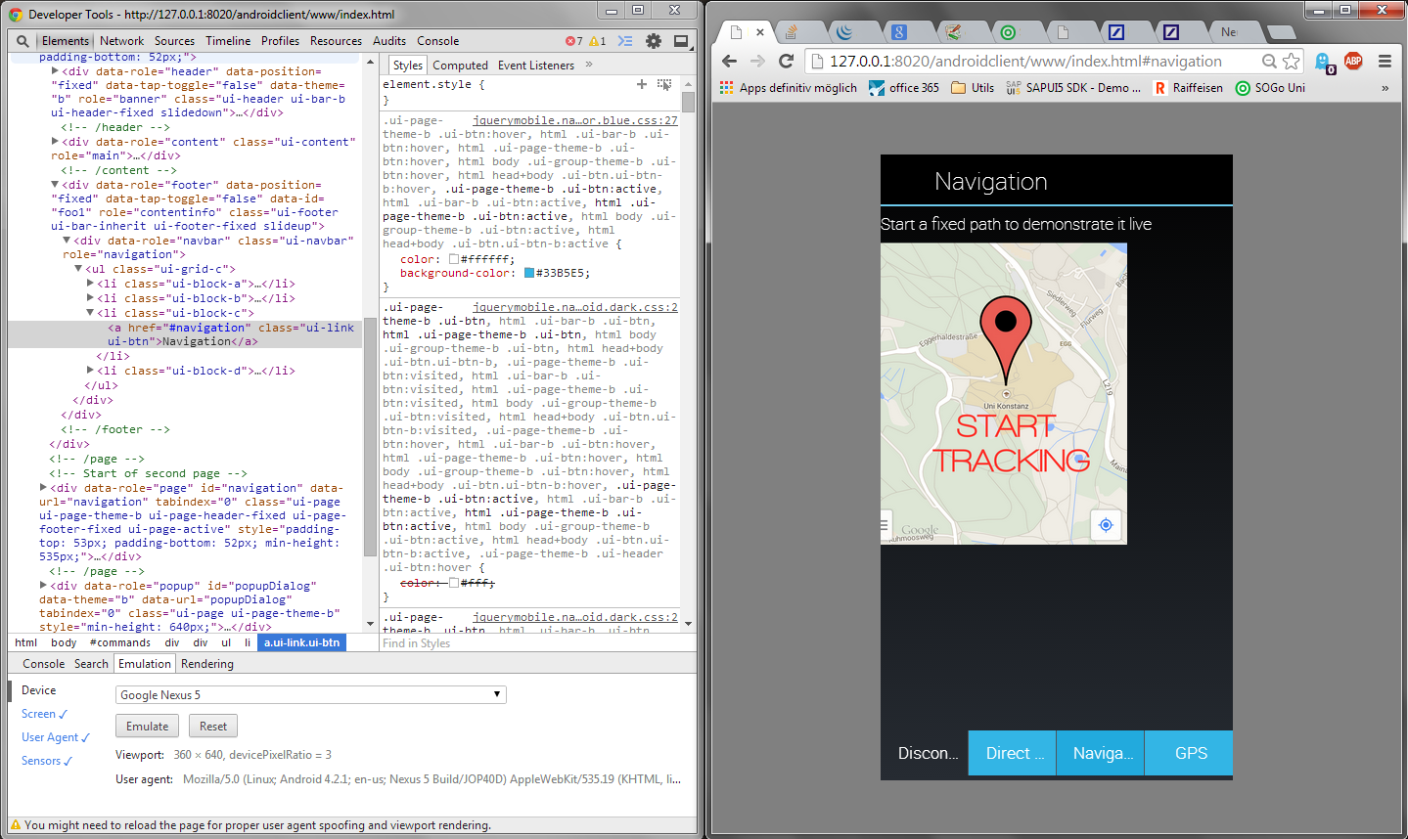Toggle the User Agent emulation option
Viewport: 1408px width, 839px height.
(x=55, y=737)
